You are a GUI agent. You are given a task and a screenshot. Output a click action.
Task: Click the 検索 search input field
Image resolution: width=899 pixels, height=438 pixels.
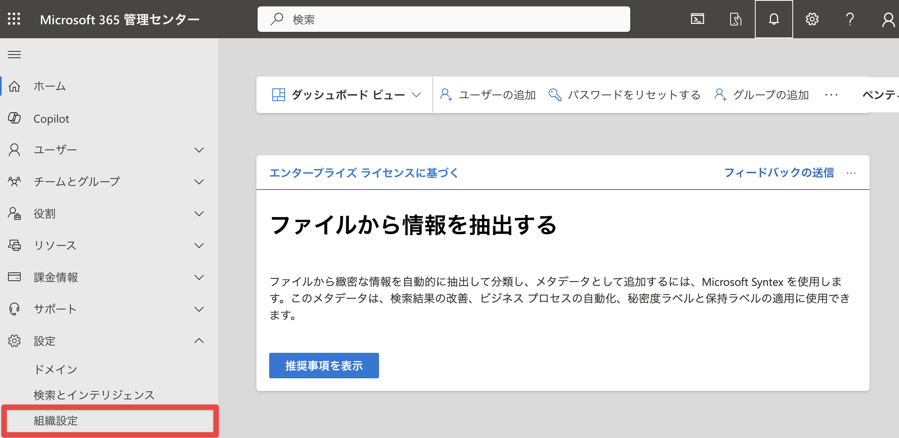[x=444, y=19]
